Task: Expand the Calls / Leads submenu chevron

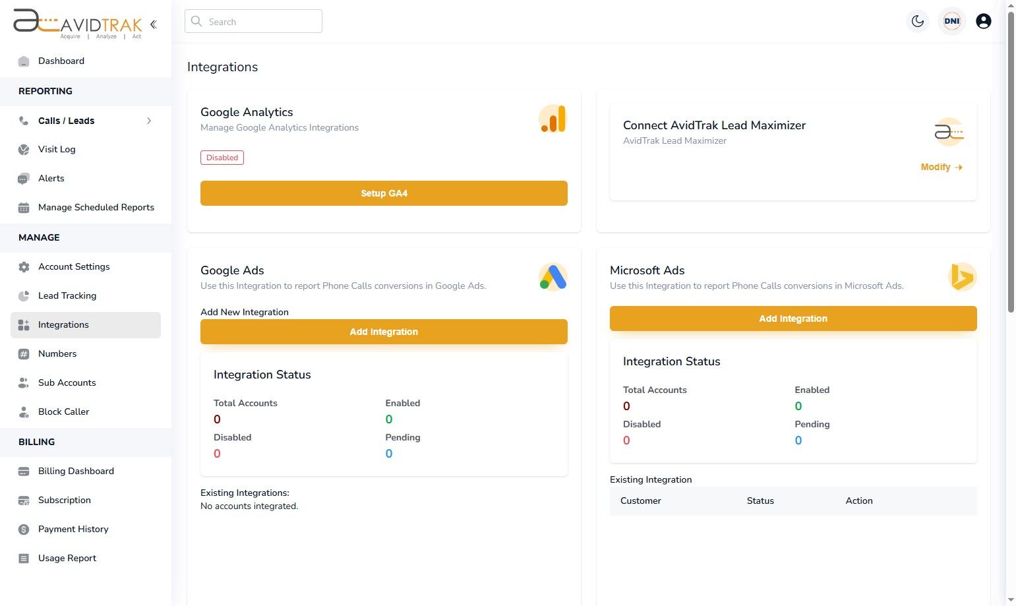Action: (149, 121)
